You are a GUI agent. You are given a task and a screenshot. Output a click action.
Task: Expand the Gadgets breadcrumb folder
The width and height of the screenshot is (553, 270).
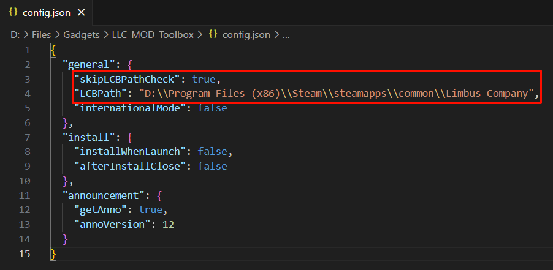(x=83, y=35)
